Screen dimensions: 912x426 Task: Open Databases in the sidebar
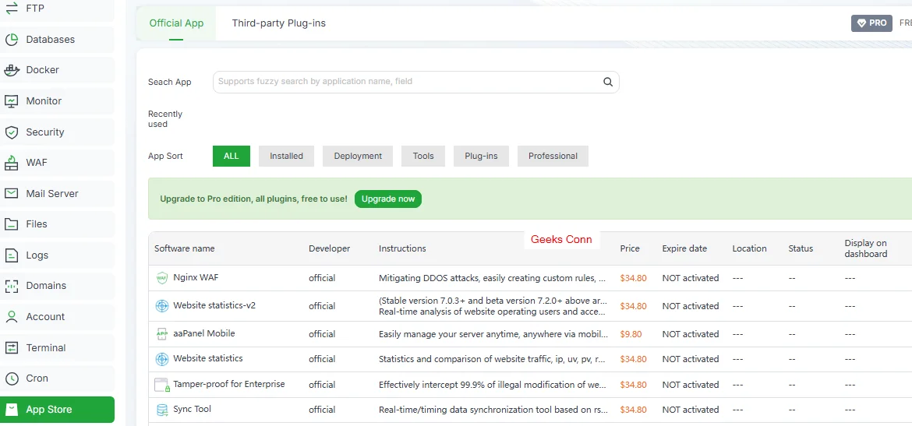point(50,40)
